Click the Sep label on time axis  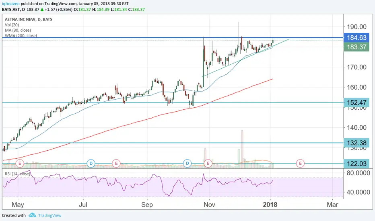(147, 205)
